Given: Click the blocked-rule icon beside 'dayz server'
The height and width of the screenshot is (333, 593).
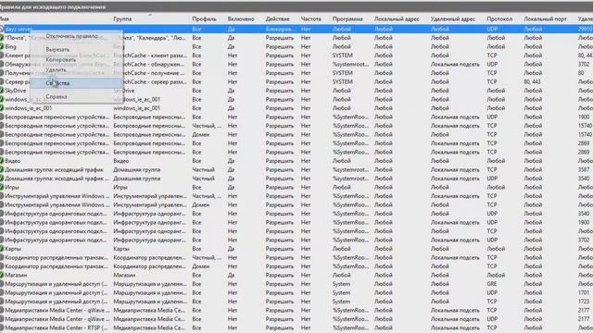Looking at the screenshot, I should tap(2, 29).
